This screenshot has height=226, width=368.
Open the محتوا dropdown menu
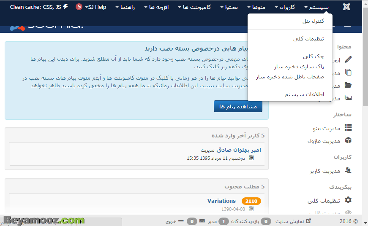229,7
